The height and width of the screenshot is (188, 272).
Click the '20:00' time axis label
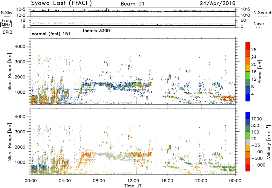pos(201,181)
